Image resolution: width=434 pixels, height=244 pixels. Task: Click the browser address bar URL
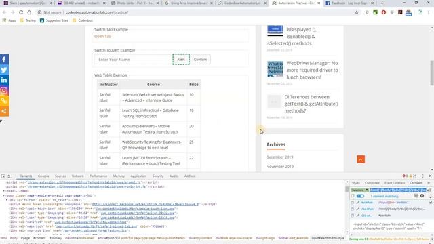click(x=97, y=12)
